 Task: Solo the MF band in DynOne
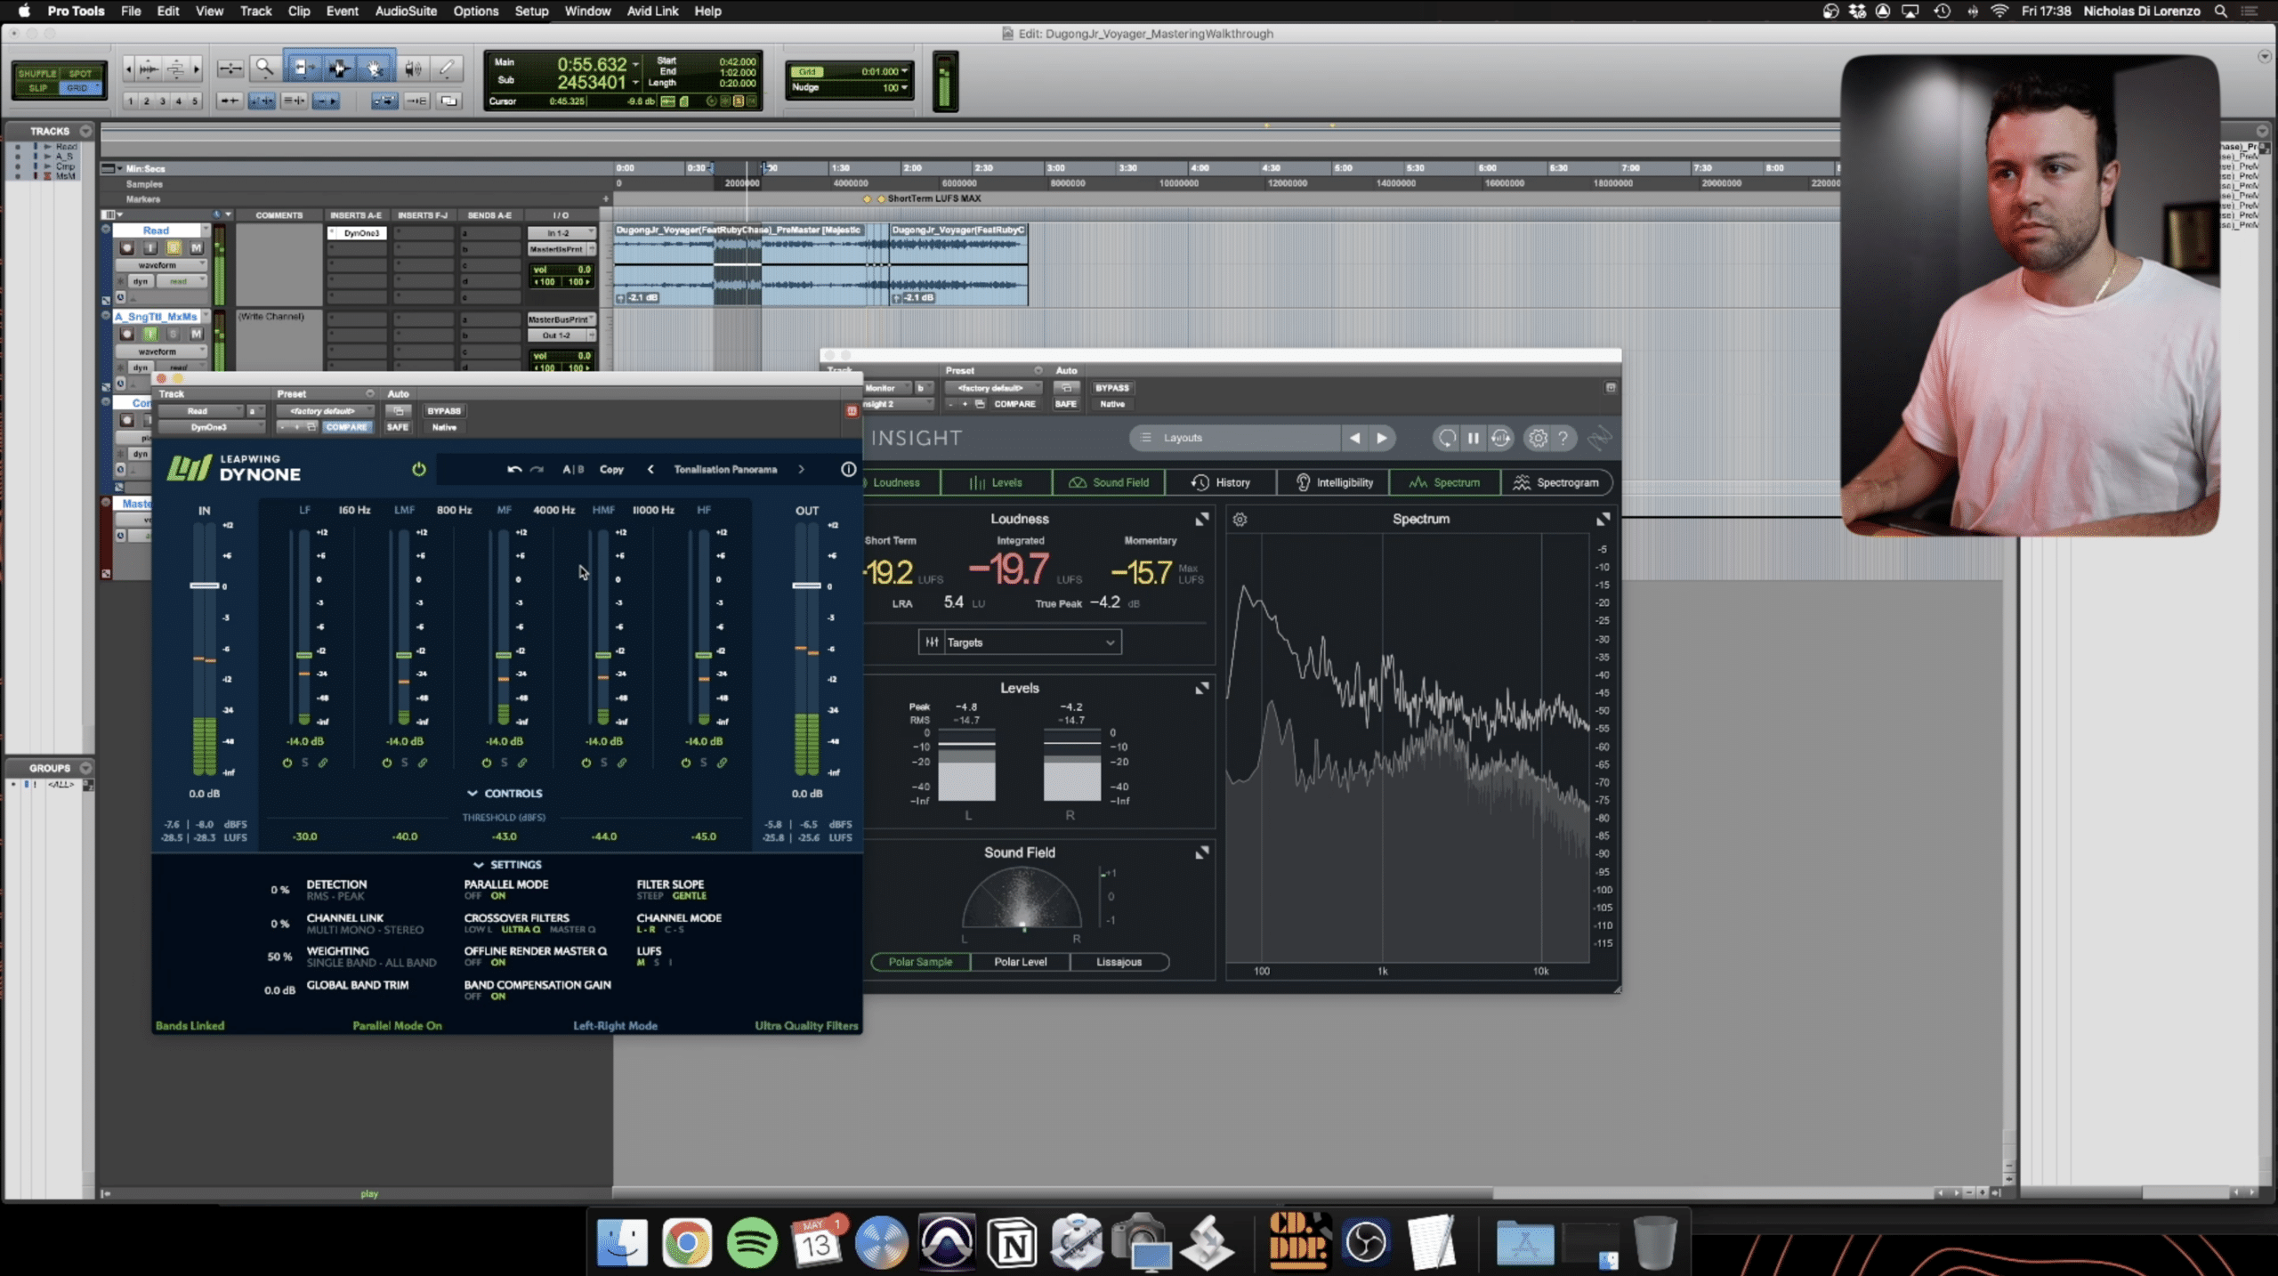(504, 763)
